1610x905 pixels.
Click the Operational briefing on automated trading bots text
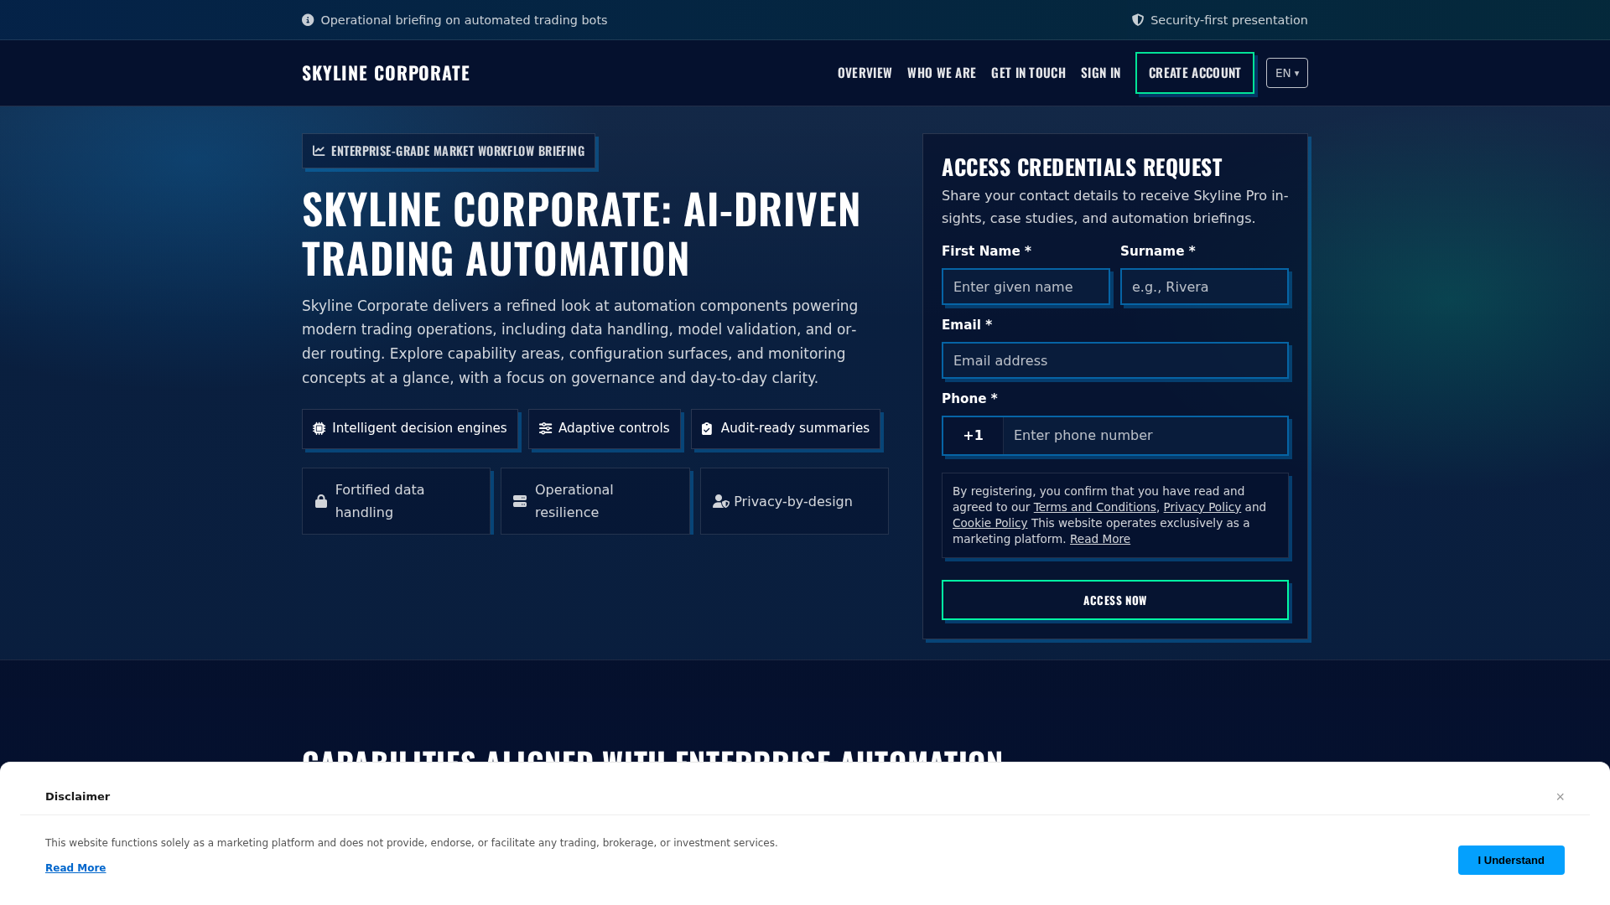pyautogui.click(x=464, y=20)
